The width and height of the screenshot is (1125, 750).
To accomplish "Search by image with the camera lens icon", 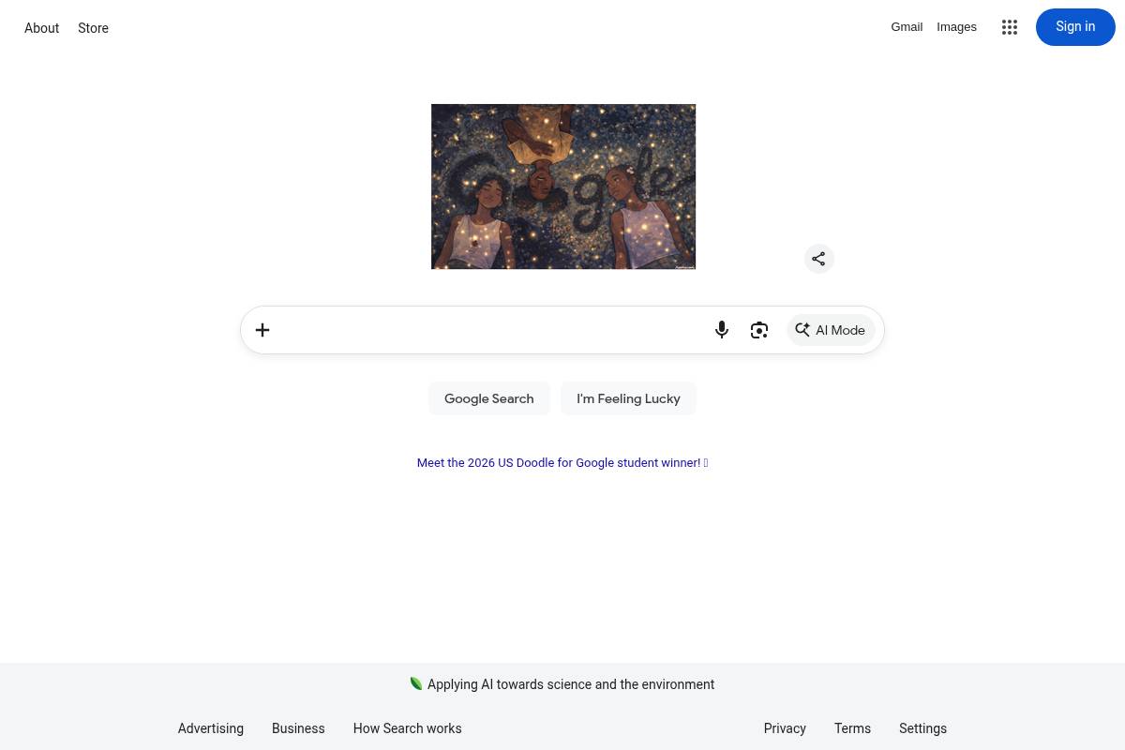I will tap(759, 330).
